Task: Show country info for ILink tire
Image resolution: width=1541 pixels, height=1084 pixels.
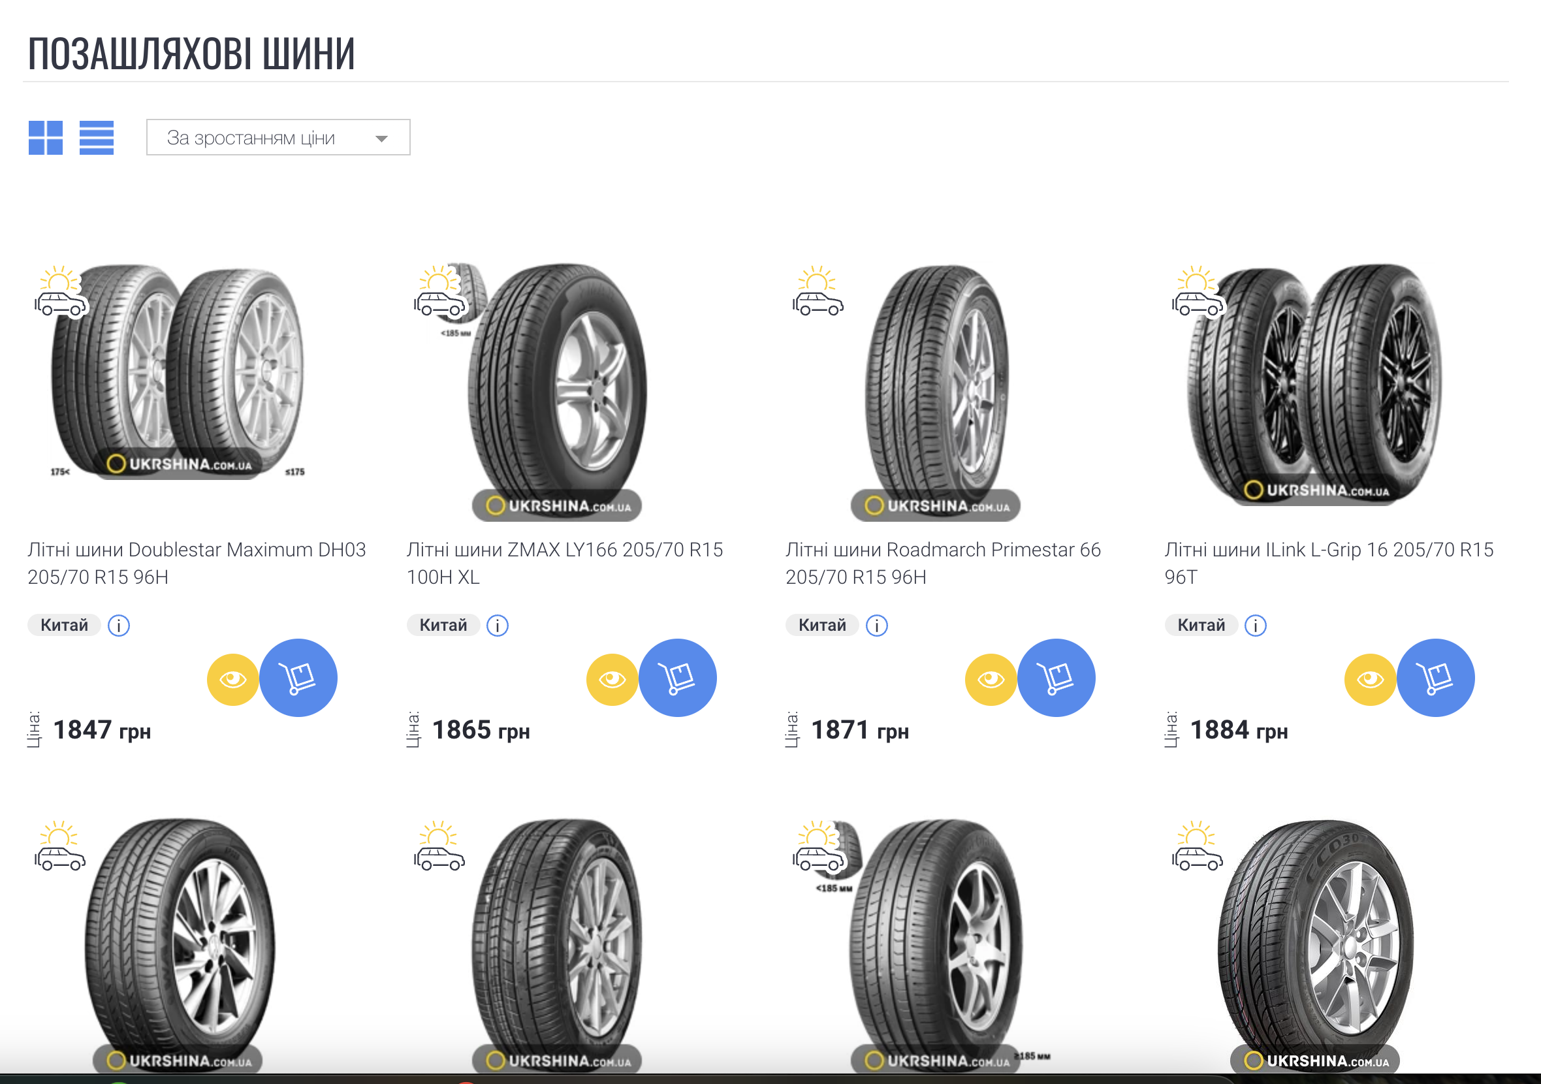Action: pos(1255,626)
